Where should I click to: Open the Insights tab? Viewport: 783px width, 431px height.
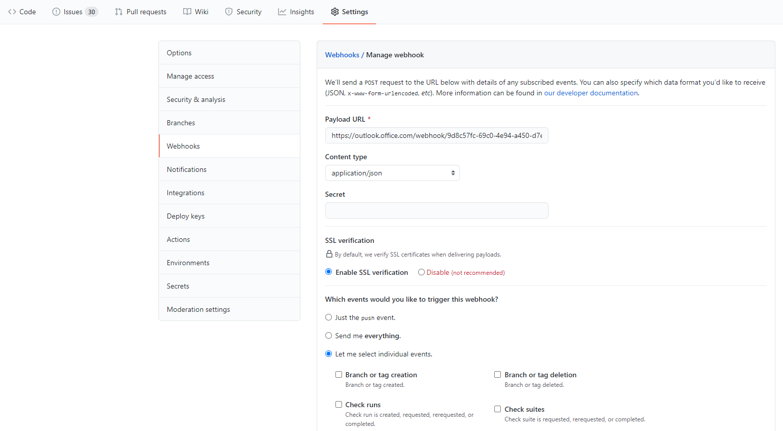pos(296,12)
